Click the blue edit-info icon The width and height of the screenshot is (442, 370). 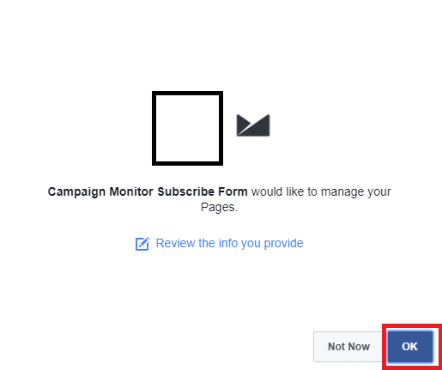pyautogui.click(x=142, y=244)
